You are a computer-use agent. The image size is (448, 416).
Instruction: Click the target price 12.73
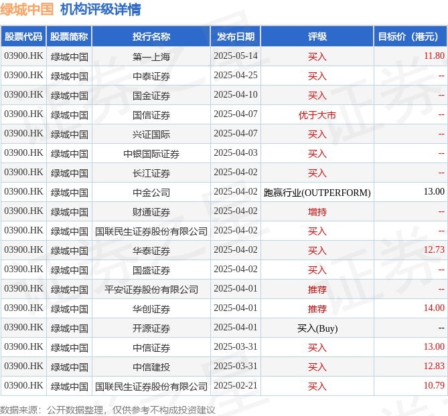[x=434, y=249]
